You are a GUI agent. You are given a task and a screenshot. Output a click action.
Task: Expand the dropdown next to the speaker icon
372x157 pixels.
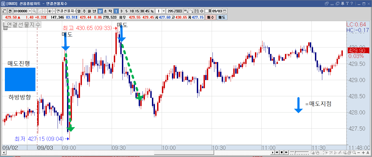click(54, 11)
